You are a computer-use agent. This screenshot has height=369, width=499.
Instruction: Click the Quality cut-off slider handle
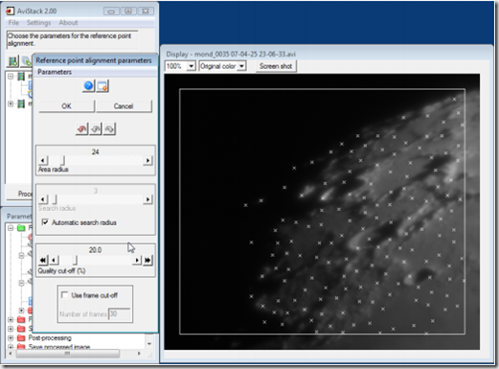[x=75, y=260]
